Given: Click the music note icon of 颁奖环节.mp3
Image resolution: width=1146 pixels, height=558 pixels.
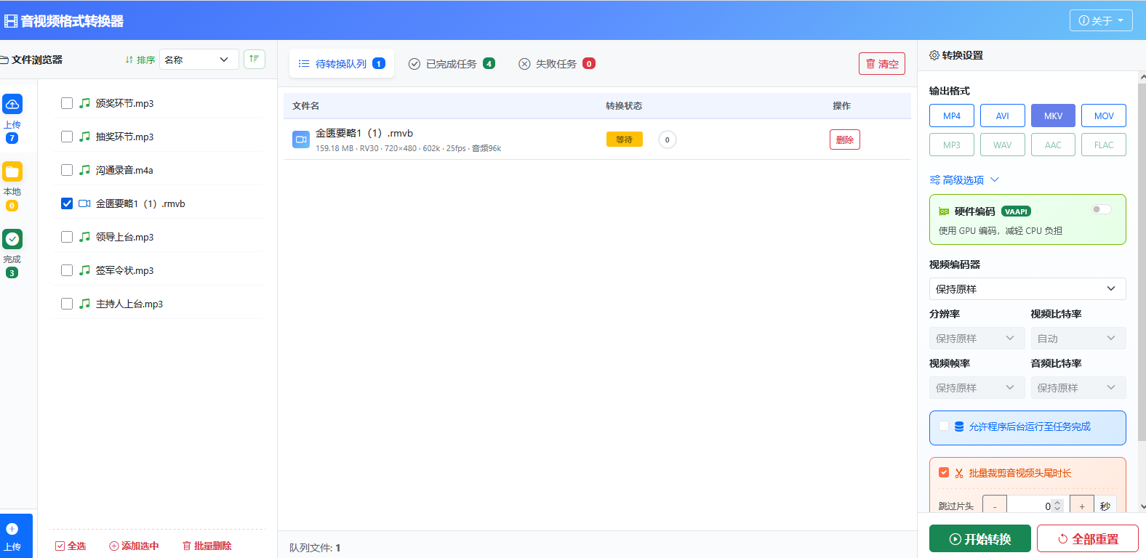Looking at the screenshot, I should [x=85, y=103].
